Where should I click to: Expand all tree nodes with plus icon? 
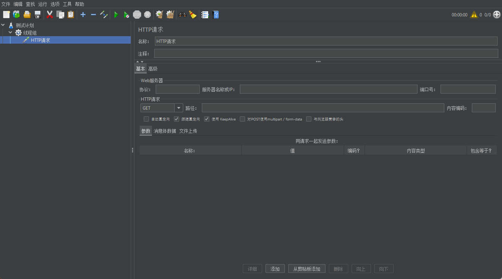pos(83,15)
